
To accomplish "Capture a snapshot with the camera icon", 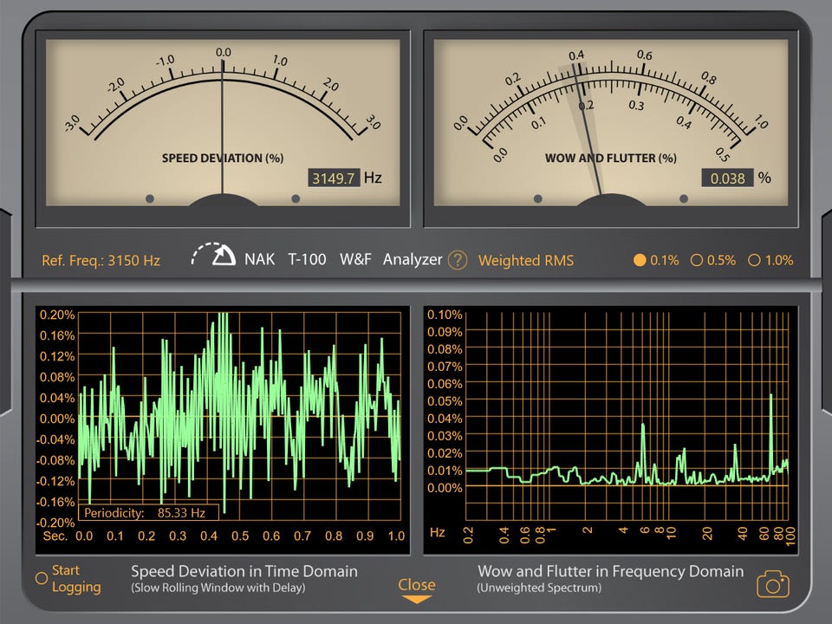I will [773, 585].
